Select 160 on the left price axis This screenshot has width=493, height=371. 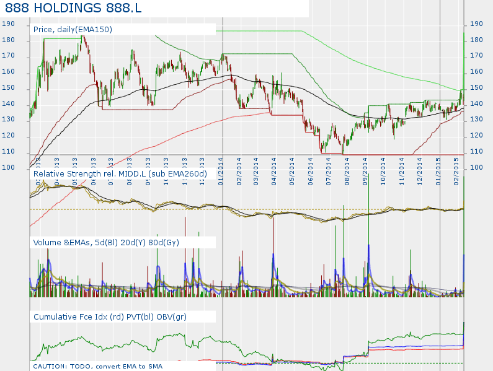(x=8, y=72)
